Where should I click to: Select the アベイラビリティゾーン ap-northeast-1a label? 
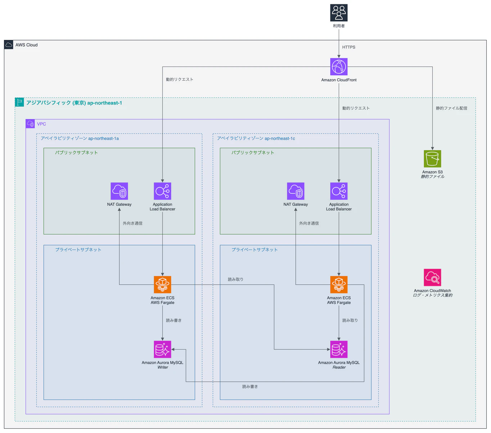click(80, 138)
